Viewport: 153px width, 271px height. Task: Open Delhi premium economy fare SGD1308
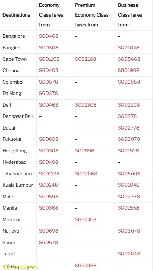pos(85,105)
